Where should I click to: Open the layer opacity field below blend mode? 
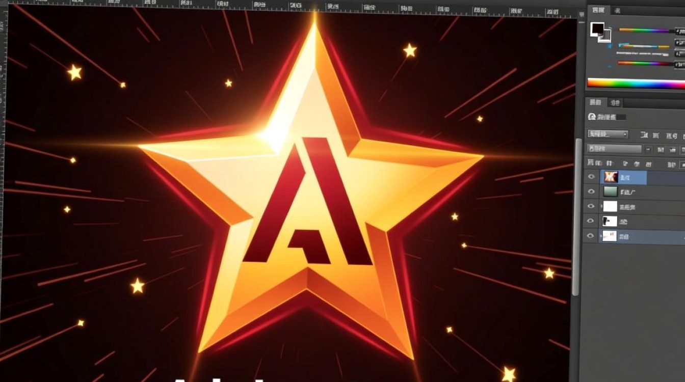click(615, 149)
